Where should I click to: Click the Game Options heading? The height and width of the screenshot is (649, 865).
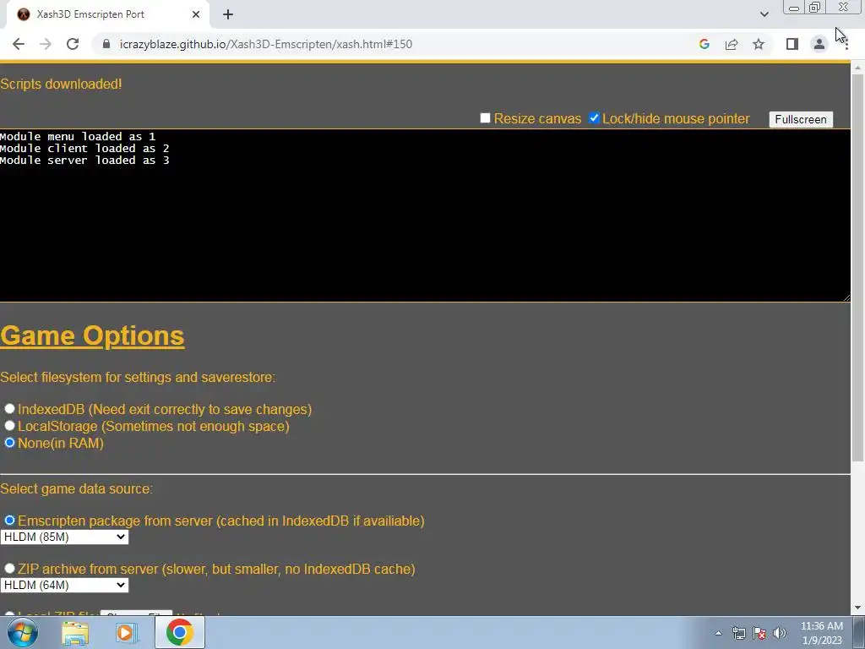[92, 335]
